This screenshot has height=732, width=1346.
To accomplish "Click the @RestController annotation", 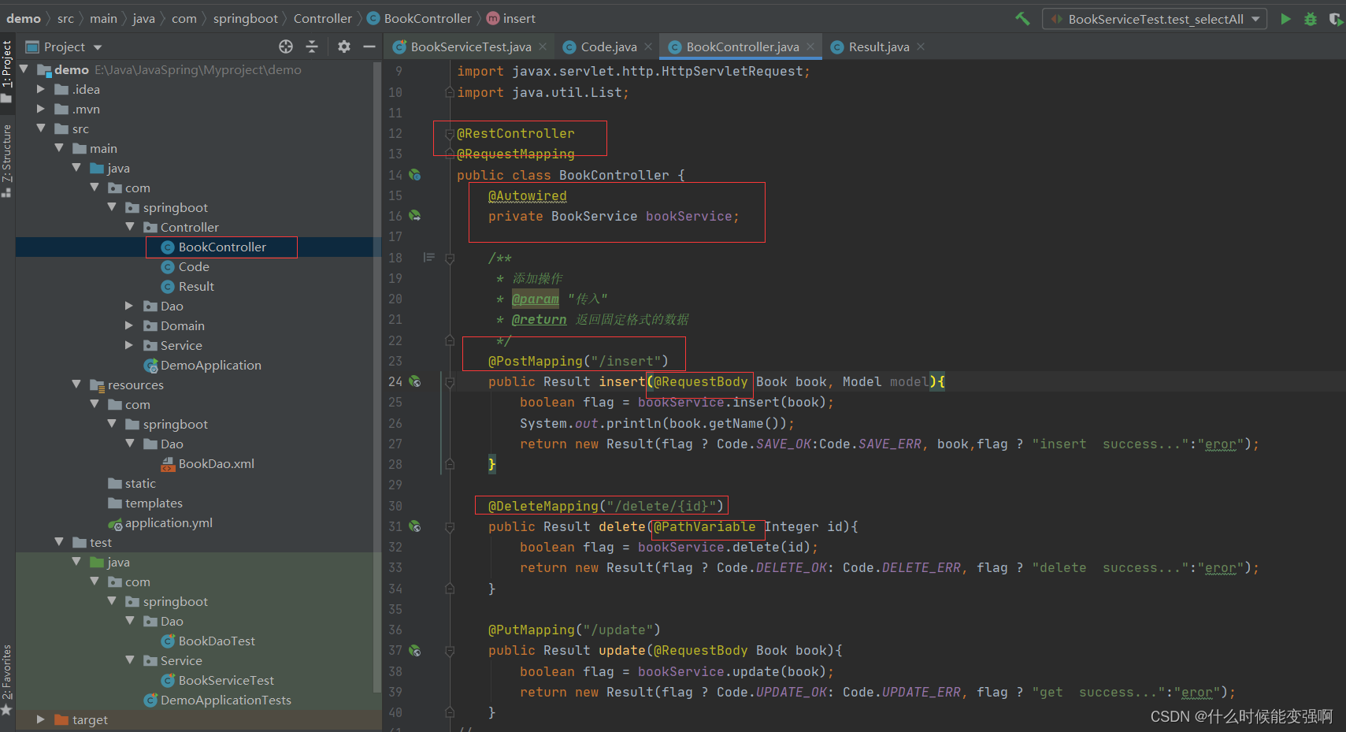I will [x=516, y=133].
